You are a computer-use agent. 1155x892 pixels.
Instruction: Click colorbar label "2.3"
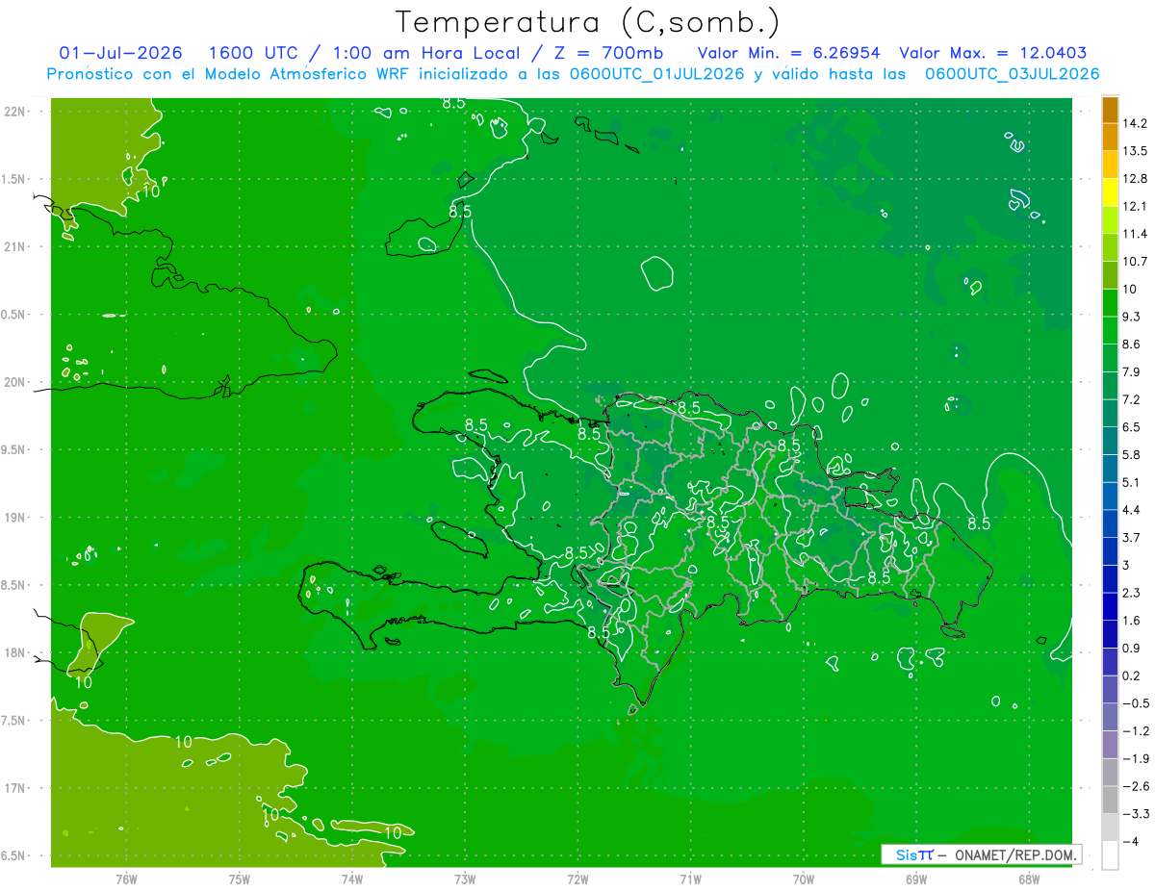(1132, 593)
